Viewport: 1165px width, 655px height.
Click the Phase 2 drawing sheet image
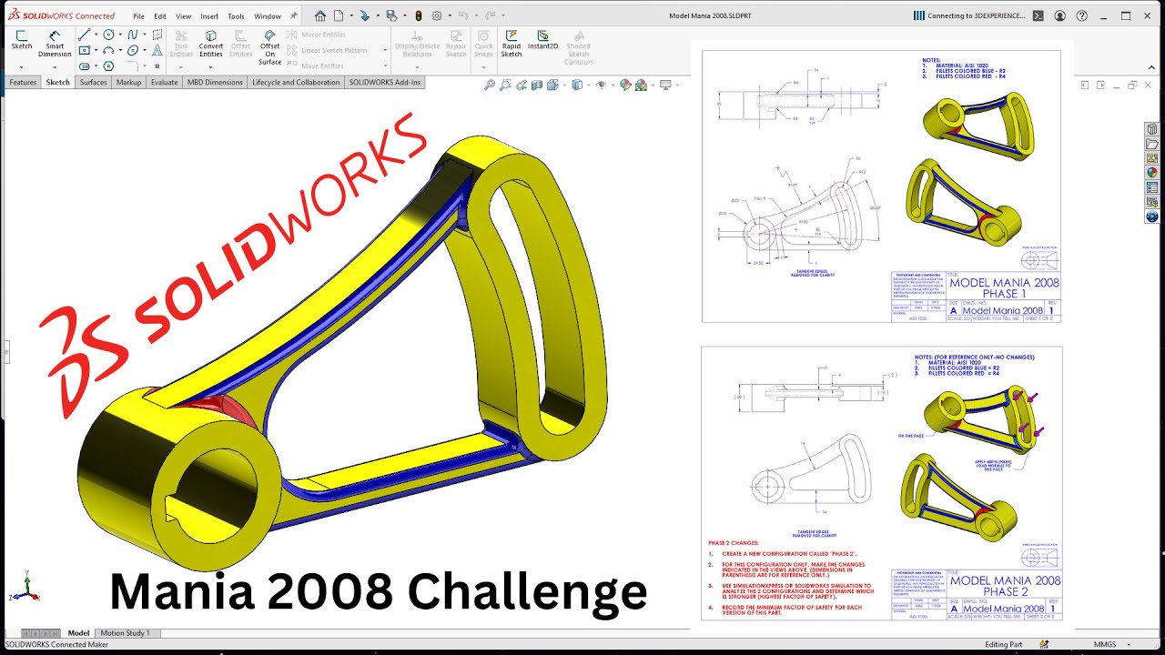tap(881, 484)
